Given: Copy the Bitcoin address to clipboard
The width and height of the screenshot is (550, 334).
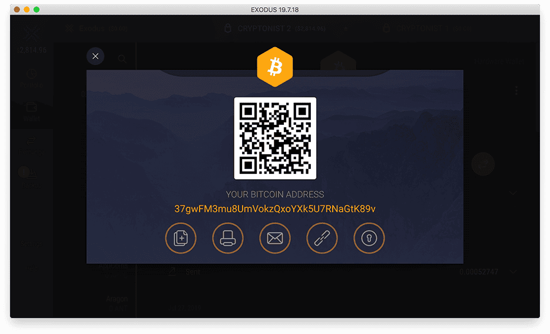Looking at the screenshot, I should pos(181,238).
